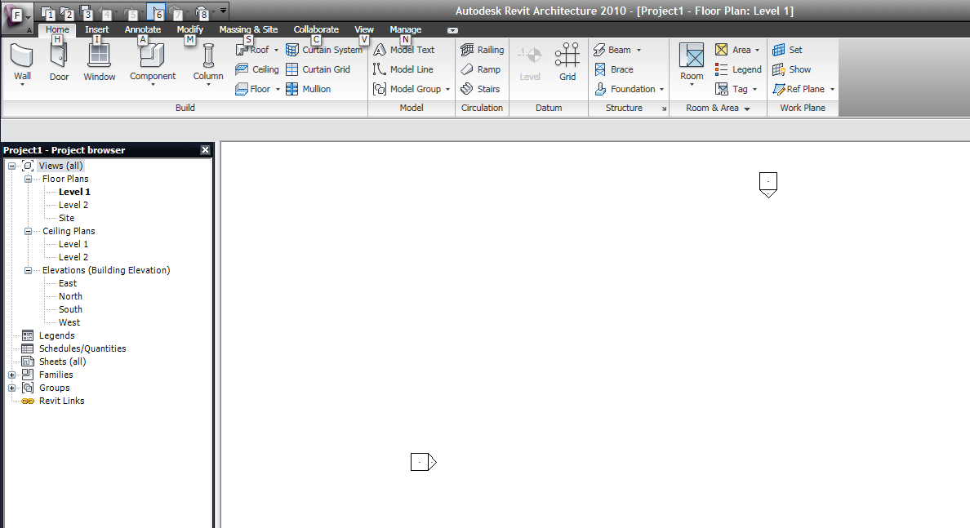Screen dimensions: 970x528
Task: Click the Roof tool
Action: point(252,50)
